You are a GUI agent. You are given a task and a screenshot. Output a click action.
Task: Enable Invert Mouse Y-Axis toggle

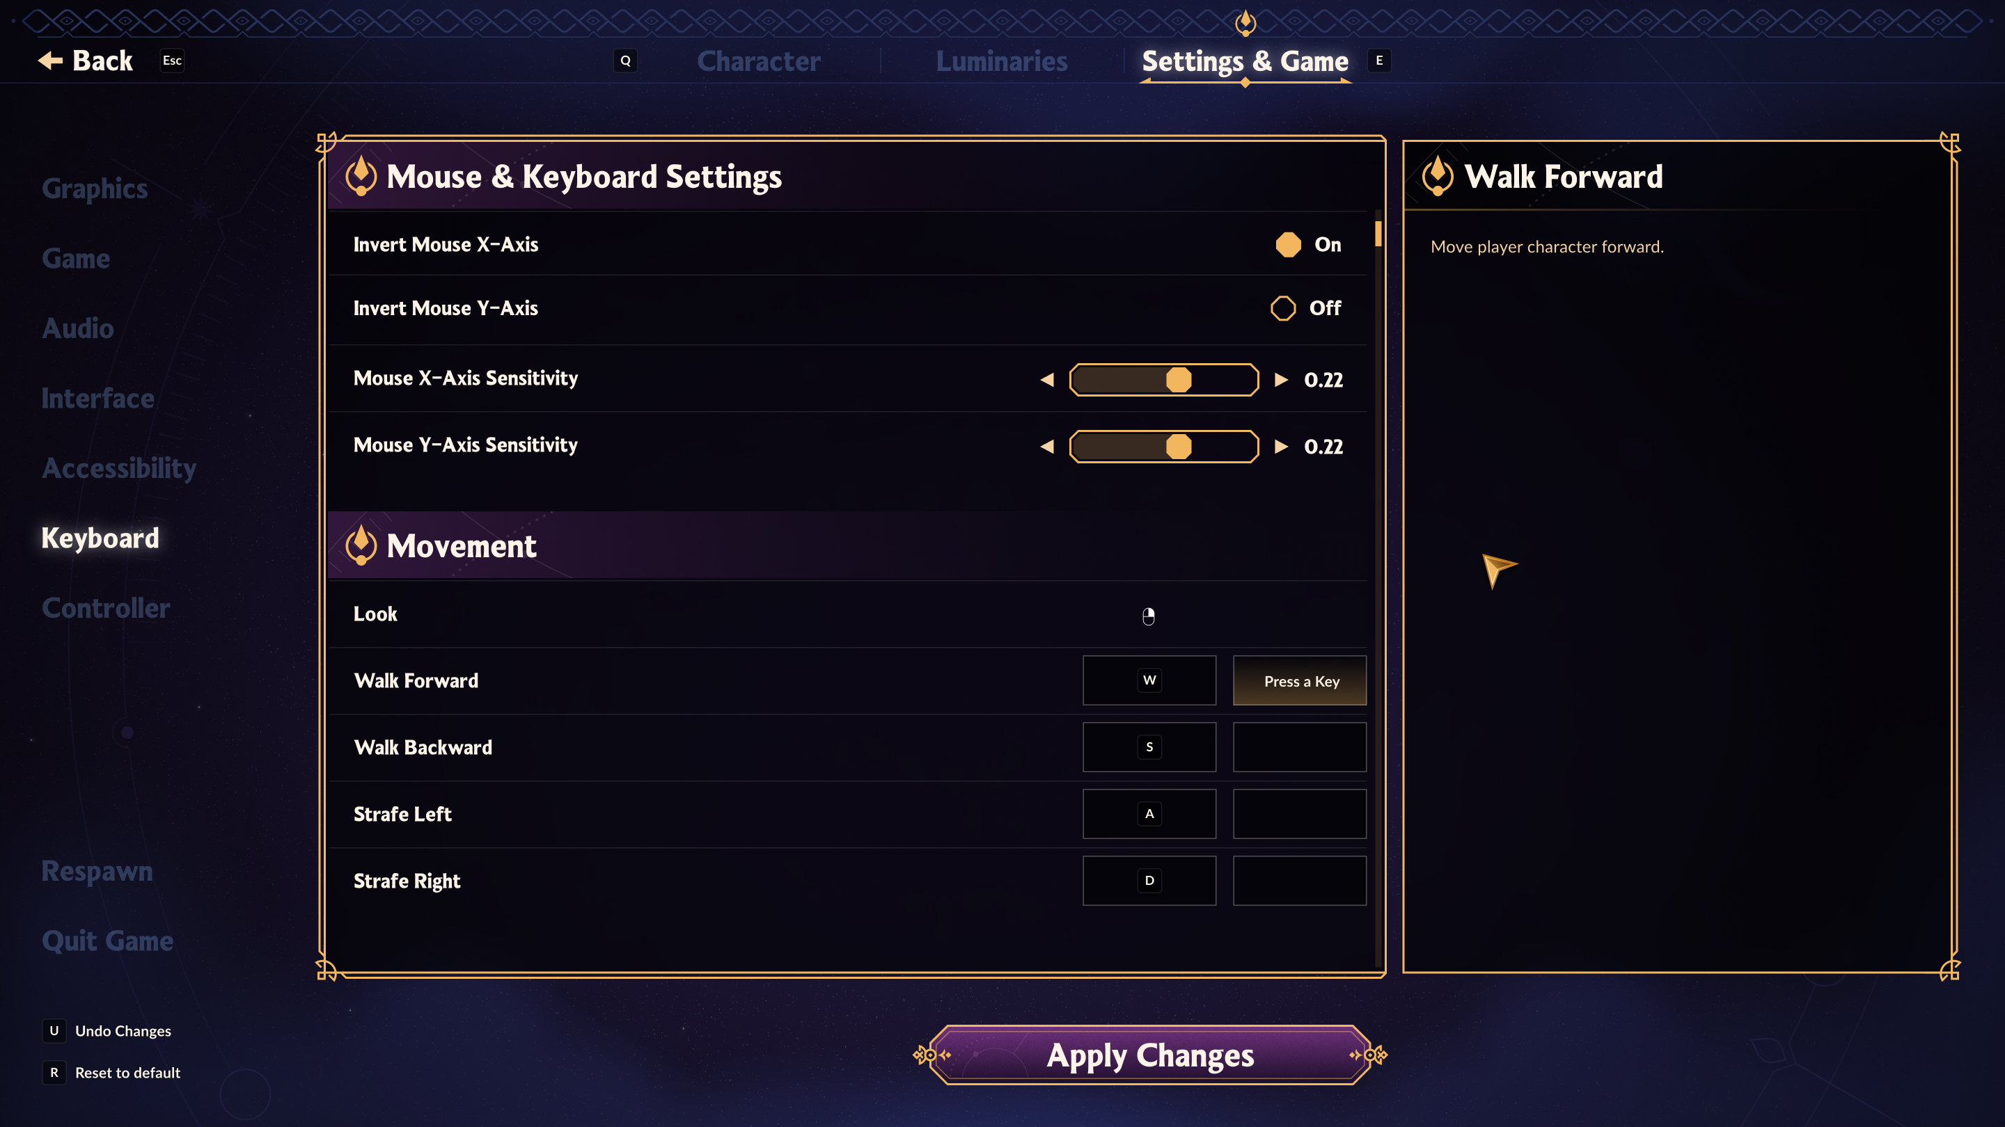click(x=1284, y=308)
